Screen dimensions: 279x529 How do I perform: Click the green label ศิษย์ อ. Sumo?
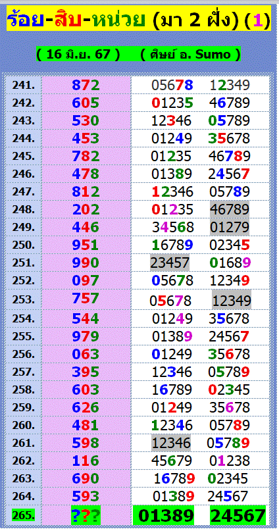(x=191, y=54)
